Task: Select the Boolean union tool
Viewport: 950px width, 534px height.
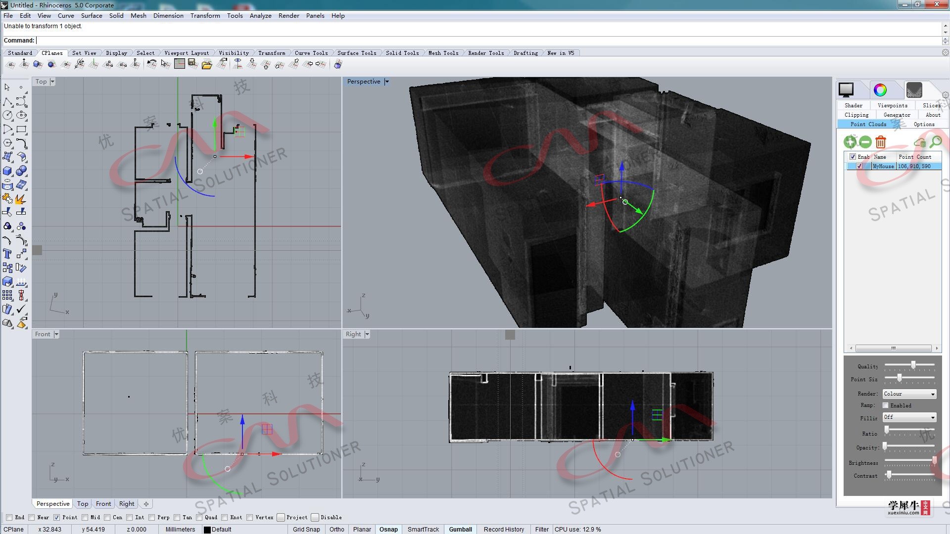Action: point(21,171)
